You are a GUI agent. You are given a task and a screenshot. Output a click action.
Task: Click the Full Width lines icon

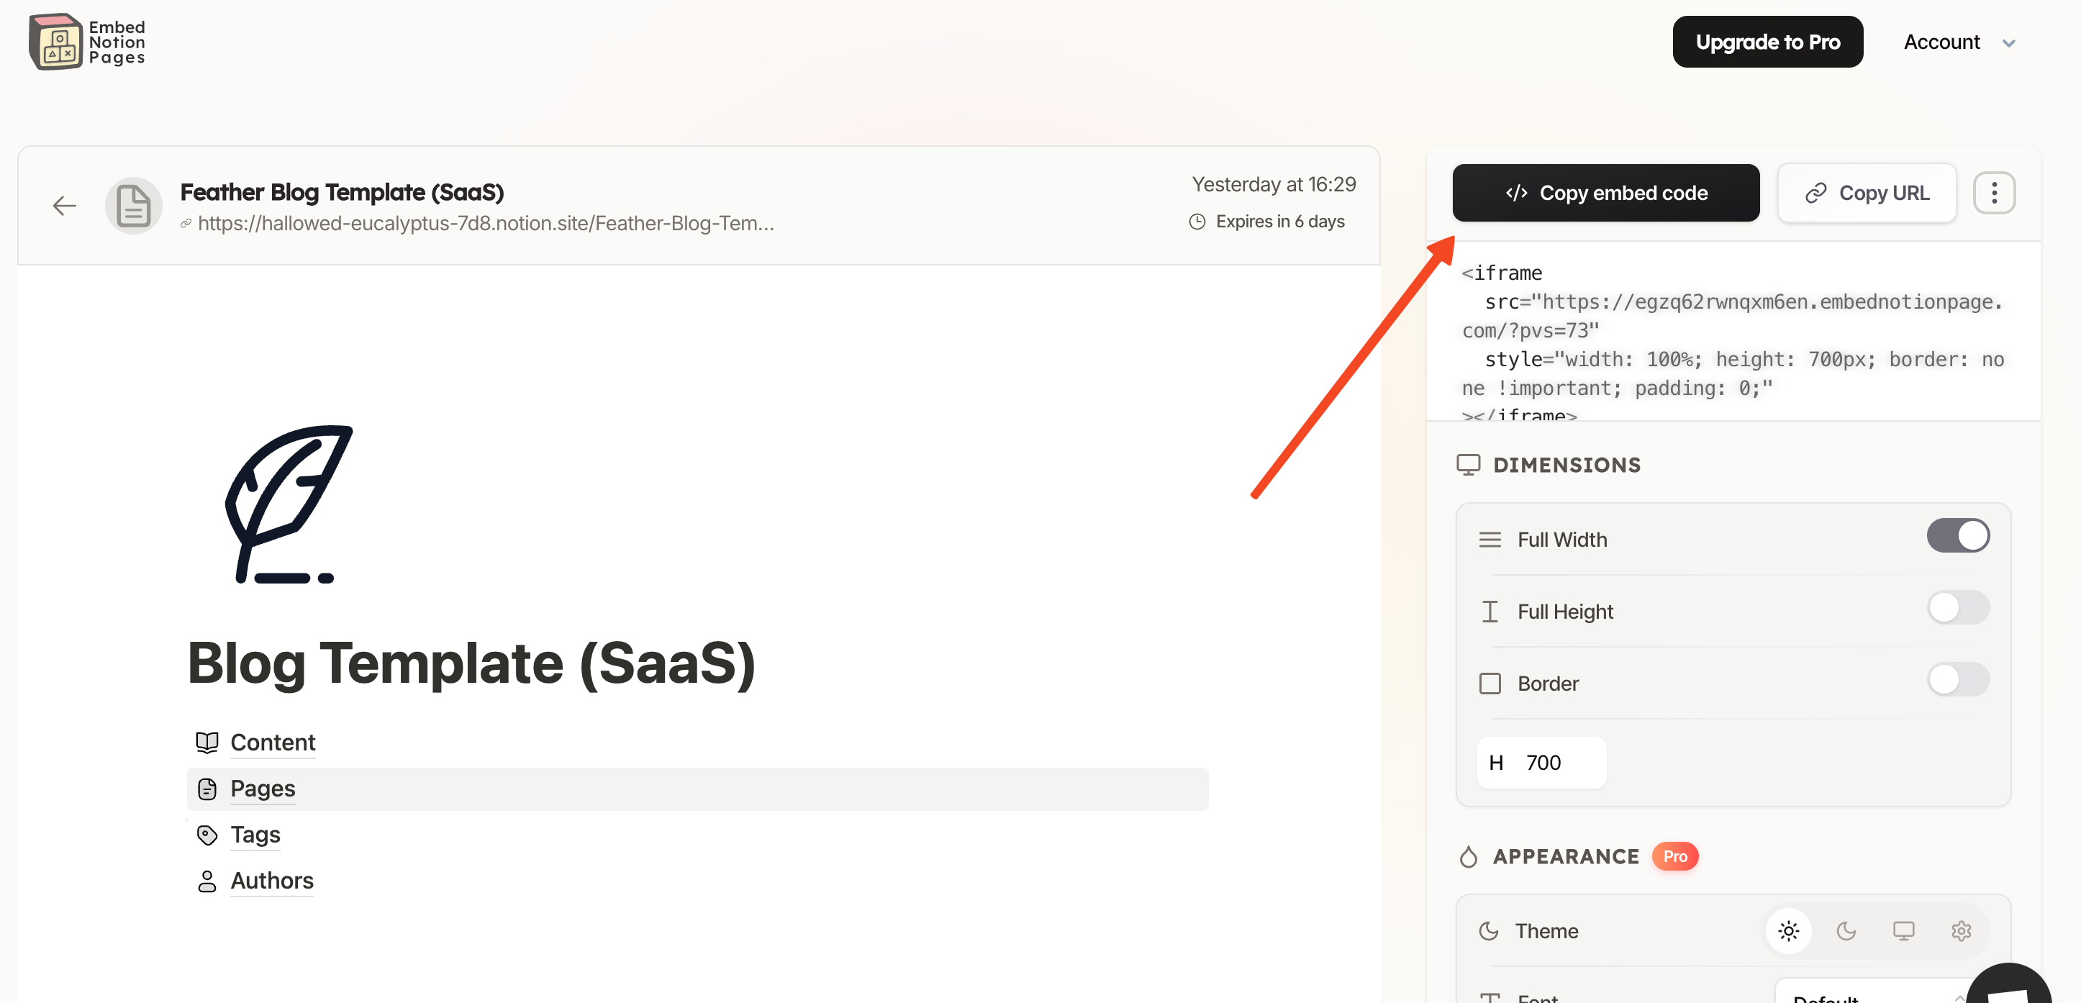[1490, 540]
